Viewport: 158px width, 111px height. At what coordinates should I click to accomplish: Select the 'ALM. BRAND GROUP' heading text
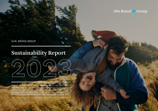pos(23,41)
